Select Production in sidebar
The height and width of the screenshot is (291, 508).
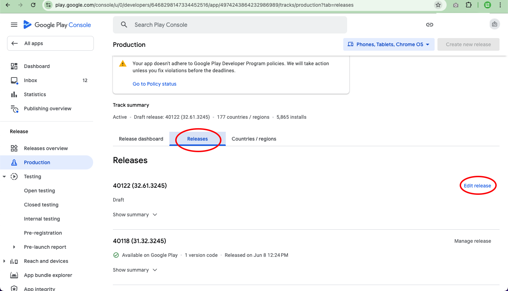click(47, 162)
